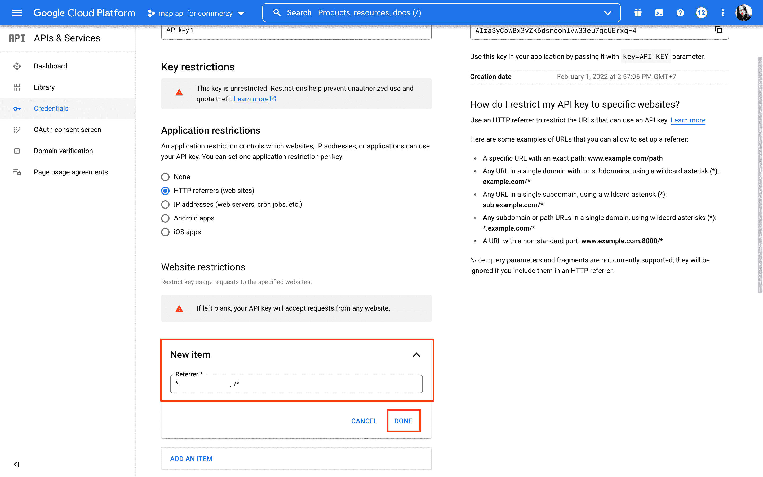Image resolution: width=763 pixels, height=477 pixels.
Task: Click the *.example.com/* example text
Action: pyautogui.click(x=509, y=228)
